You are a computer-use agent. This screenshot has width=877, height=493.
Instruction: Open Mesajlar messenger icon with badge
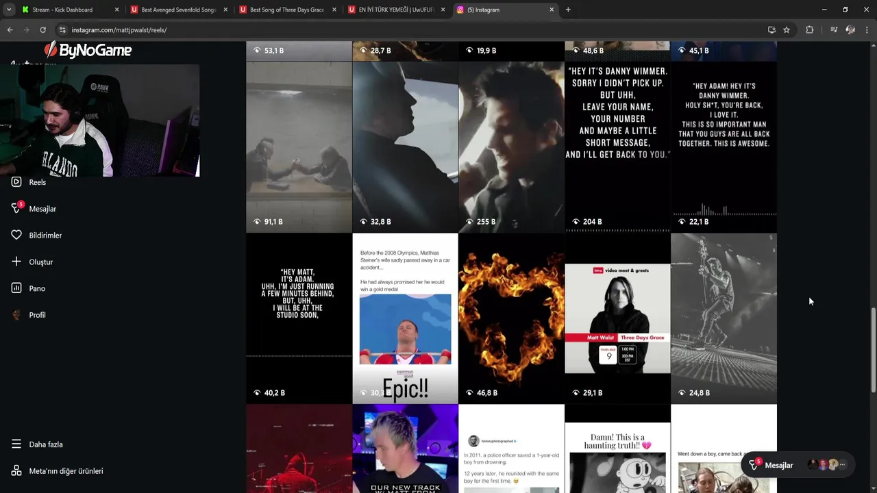pos(17,208)
